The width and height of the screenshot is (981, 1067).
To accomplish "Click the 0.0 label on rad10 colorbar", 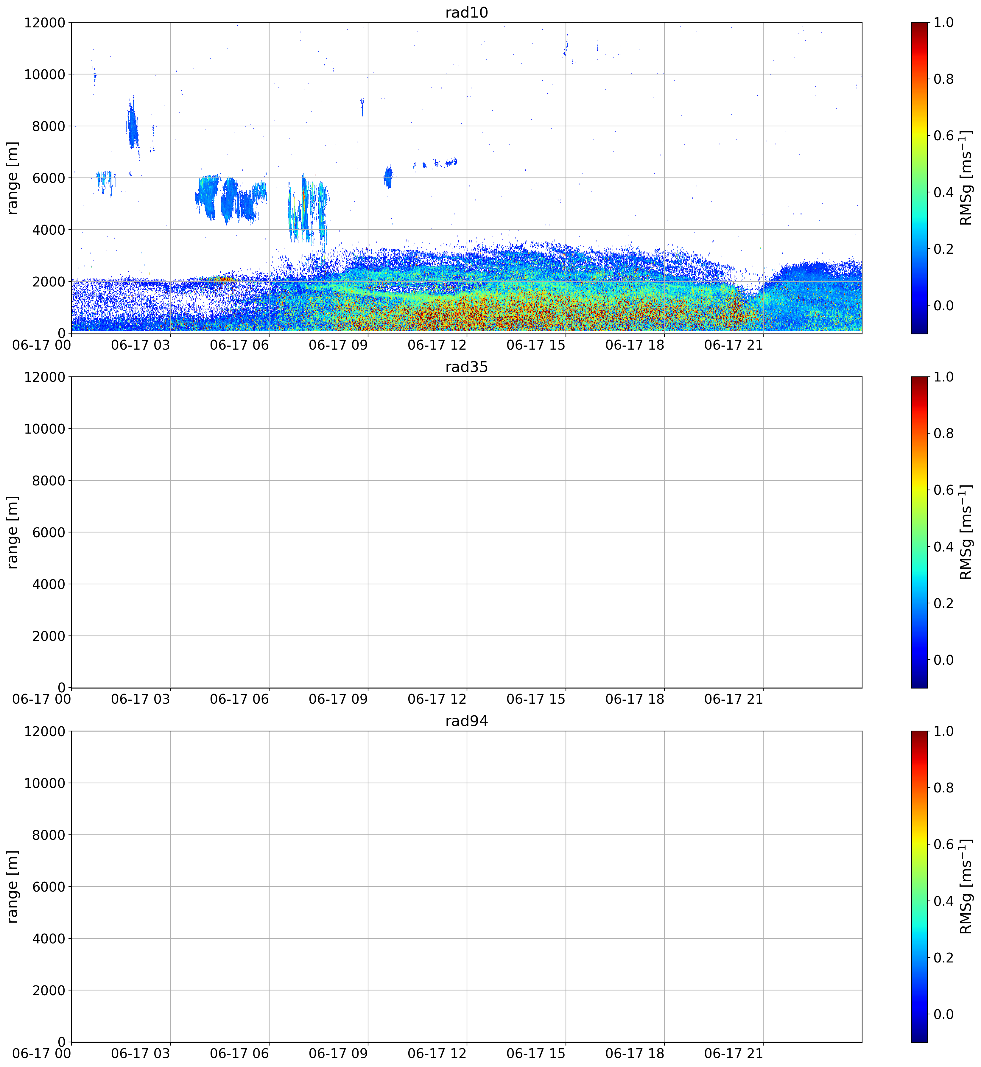I will click(944, 305).
